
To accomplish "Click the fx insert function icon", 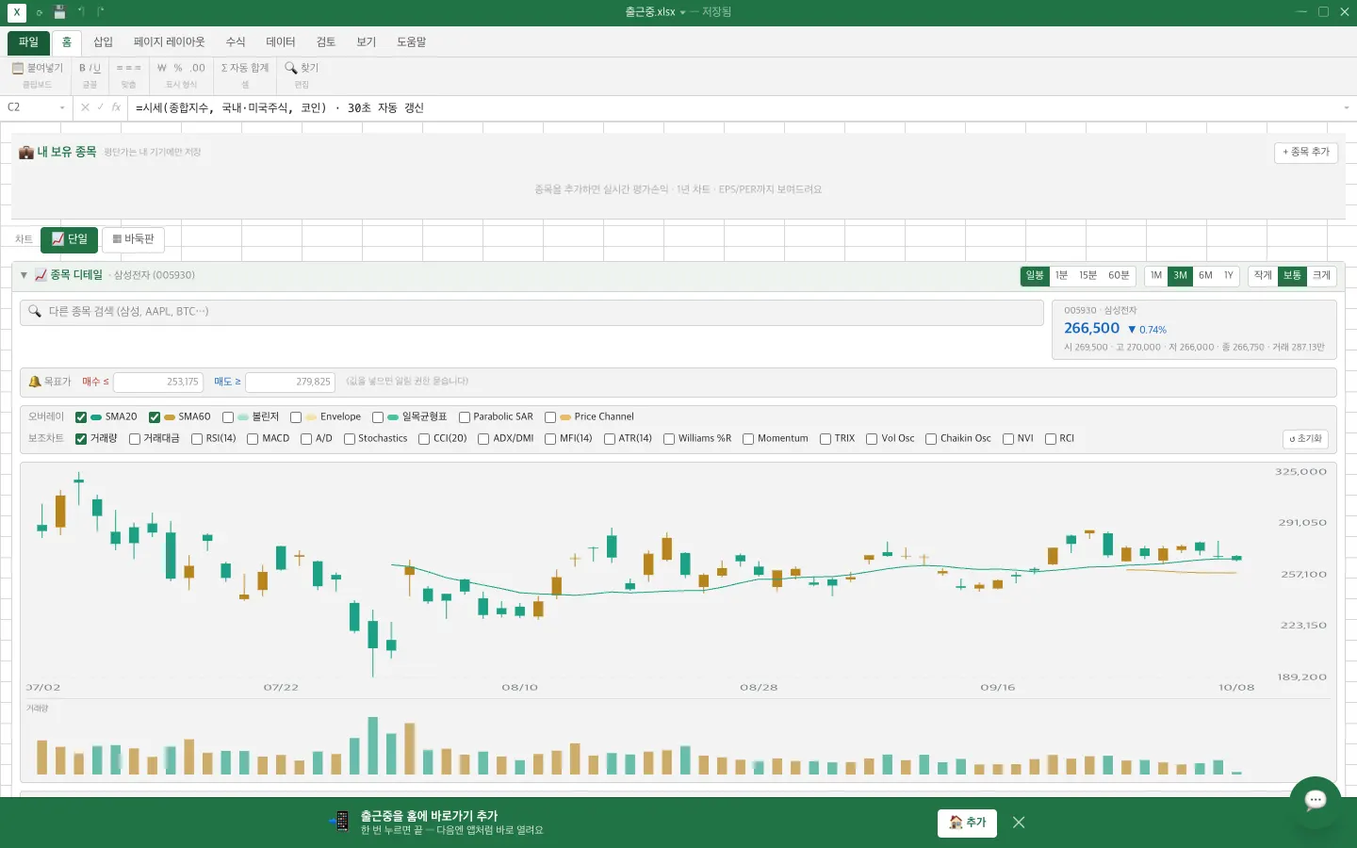I will click(x=116, y=107).
